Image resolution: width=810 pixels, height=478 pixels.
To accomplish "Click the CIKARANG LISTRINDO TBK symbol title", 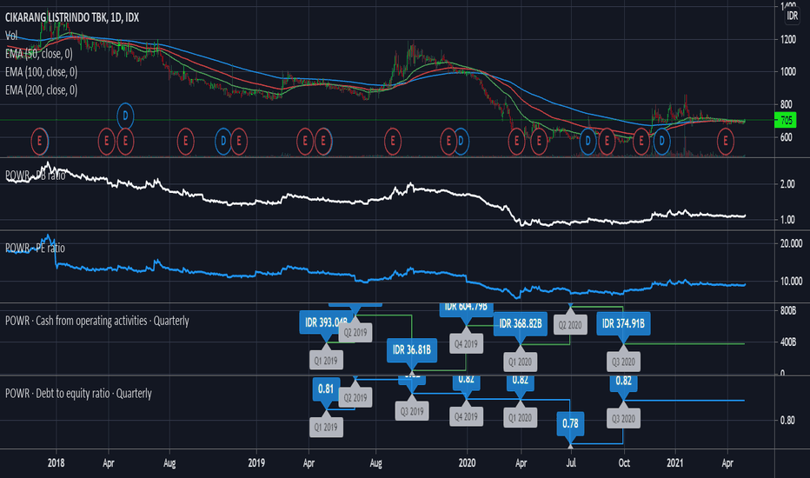I will [x=72, y=17].
